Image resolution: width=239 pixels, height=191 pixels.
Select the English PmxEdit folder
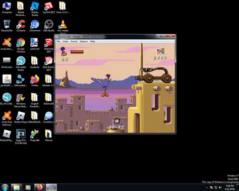click(35, 100)
